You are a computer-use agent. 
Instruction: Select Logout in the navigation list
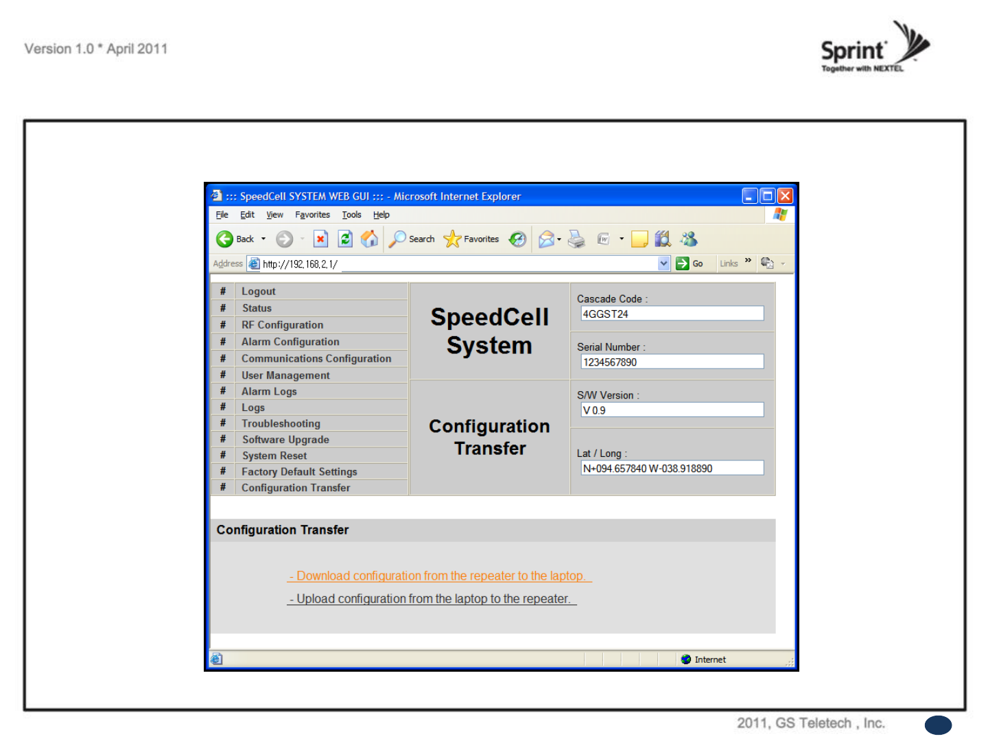pyautogui.click(x=258, y=292)
